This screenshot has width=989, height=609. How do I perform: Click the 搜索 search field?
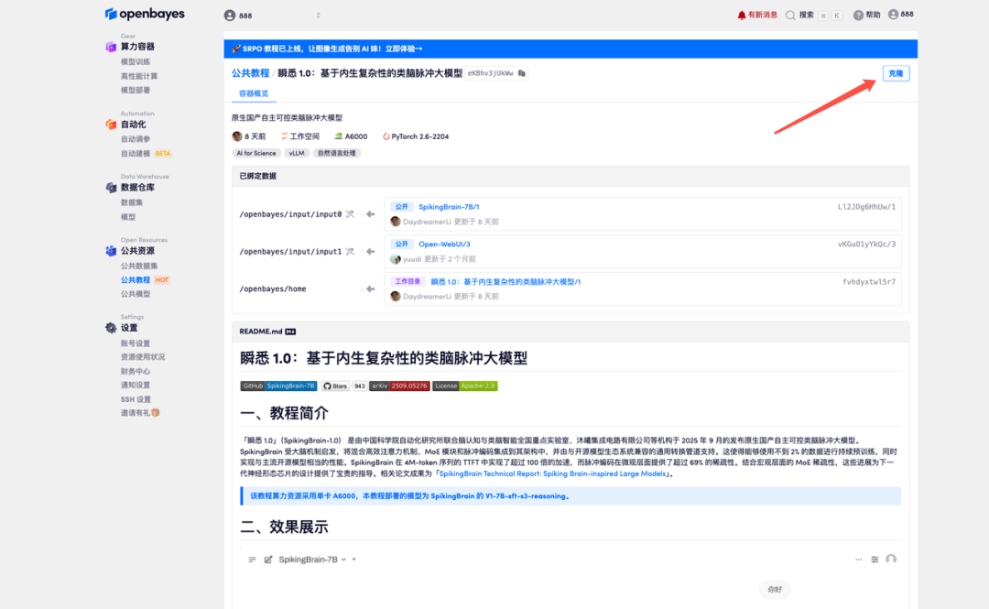806,15
